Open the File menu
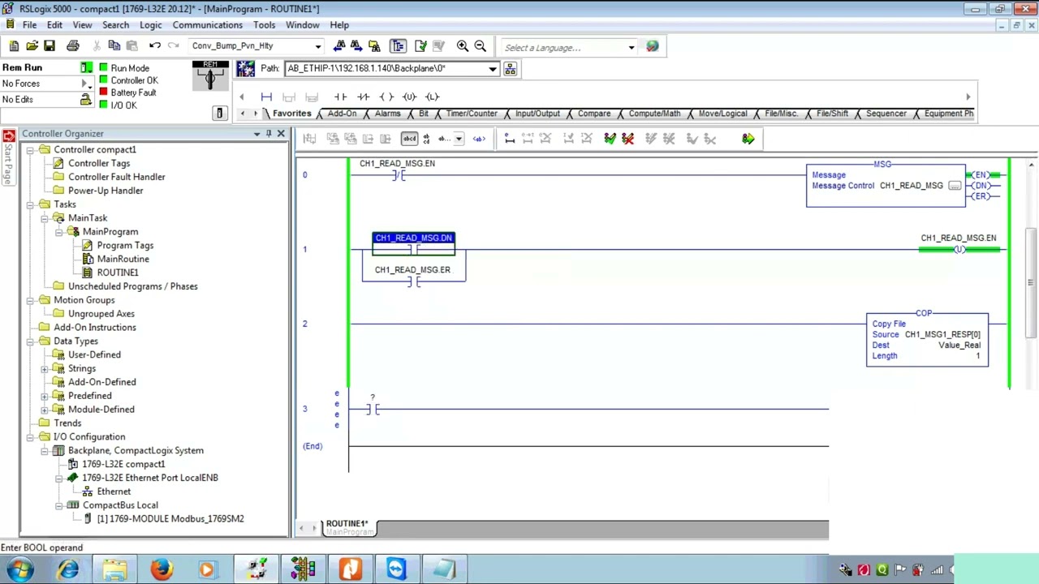 (29, 25)
